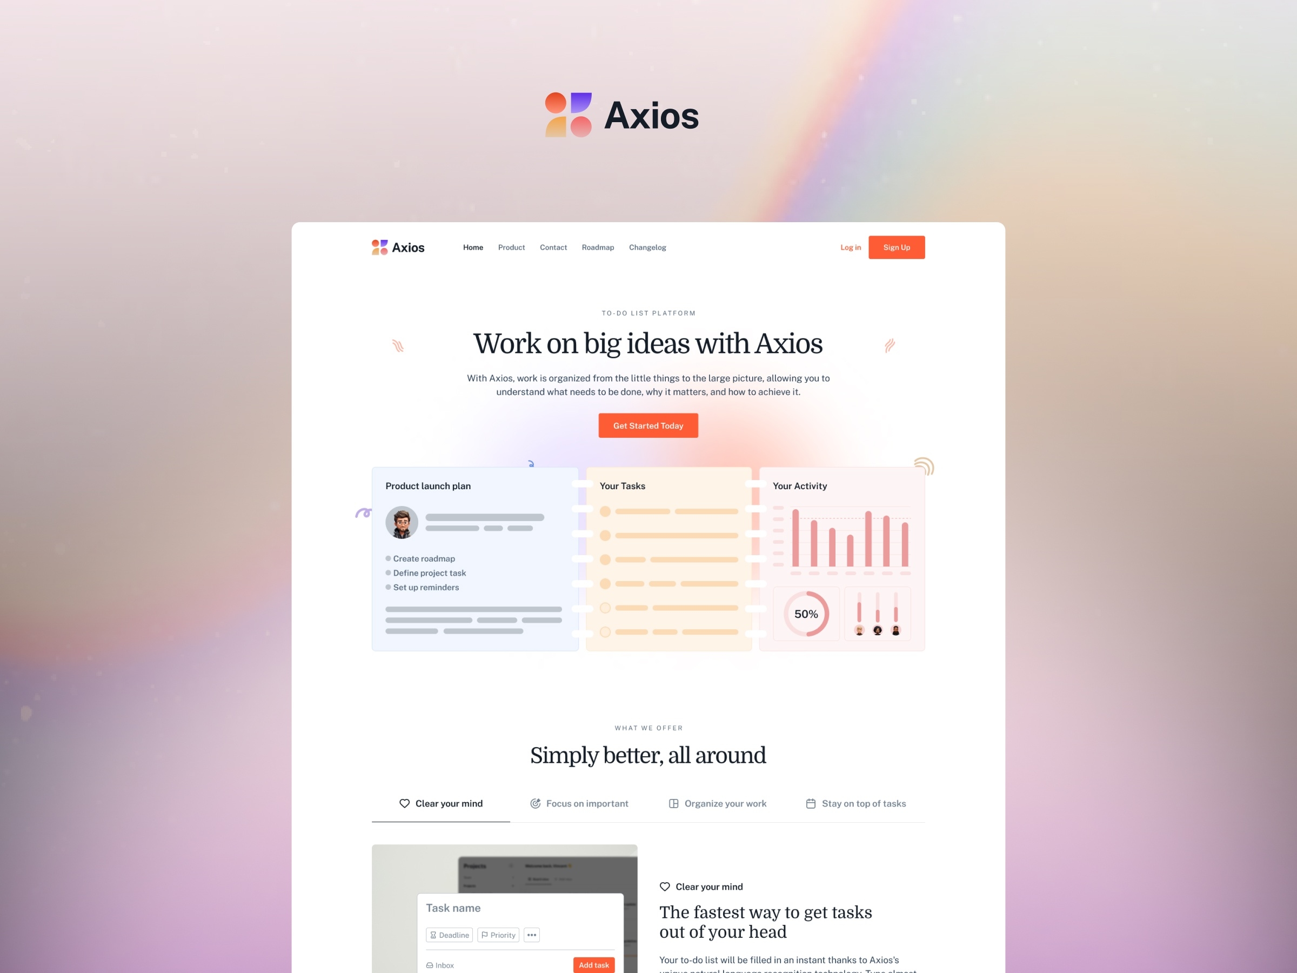The image size is (1297, 973).
Task: Click the calendar icon on Stay on top of tasks tab
Action: (x=811, y=803)
